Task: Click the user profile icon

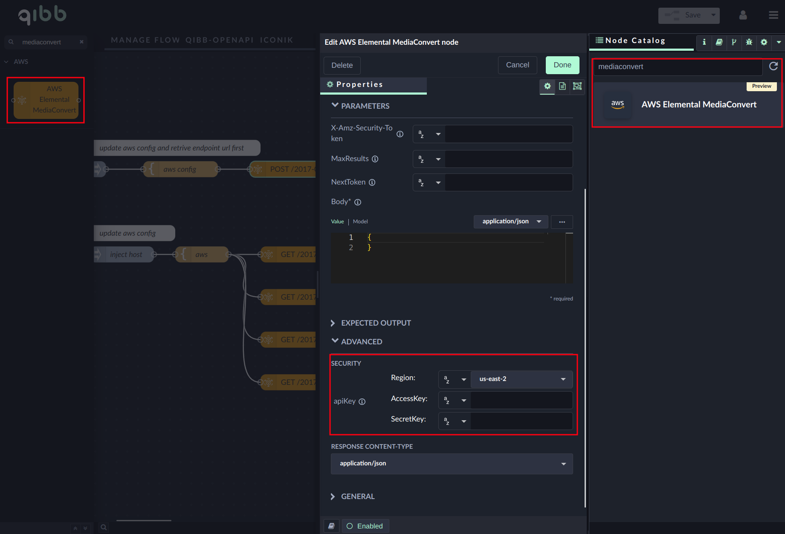Action: pos(743,15)
